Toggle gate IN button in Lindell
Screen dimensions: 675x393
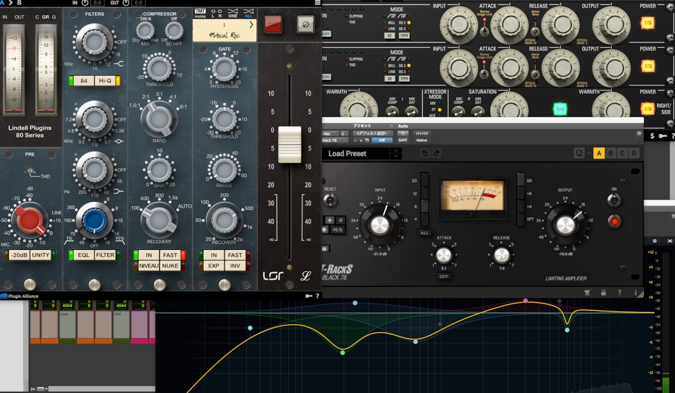point(214,255)
